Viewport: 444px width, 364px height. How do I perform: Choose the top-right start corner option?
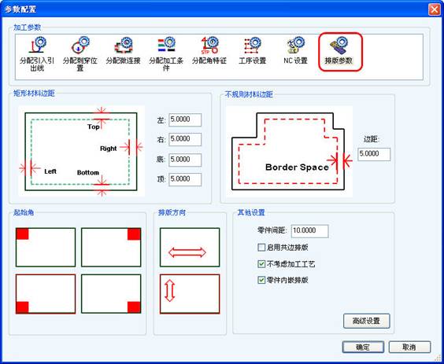click(x=111, y=247)
